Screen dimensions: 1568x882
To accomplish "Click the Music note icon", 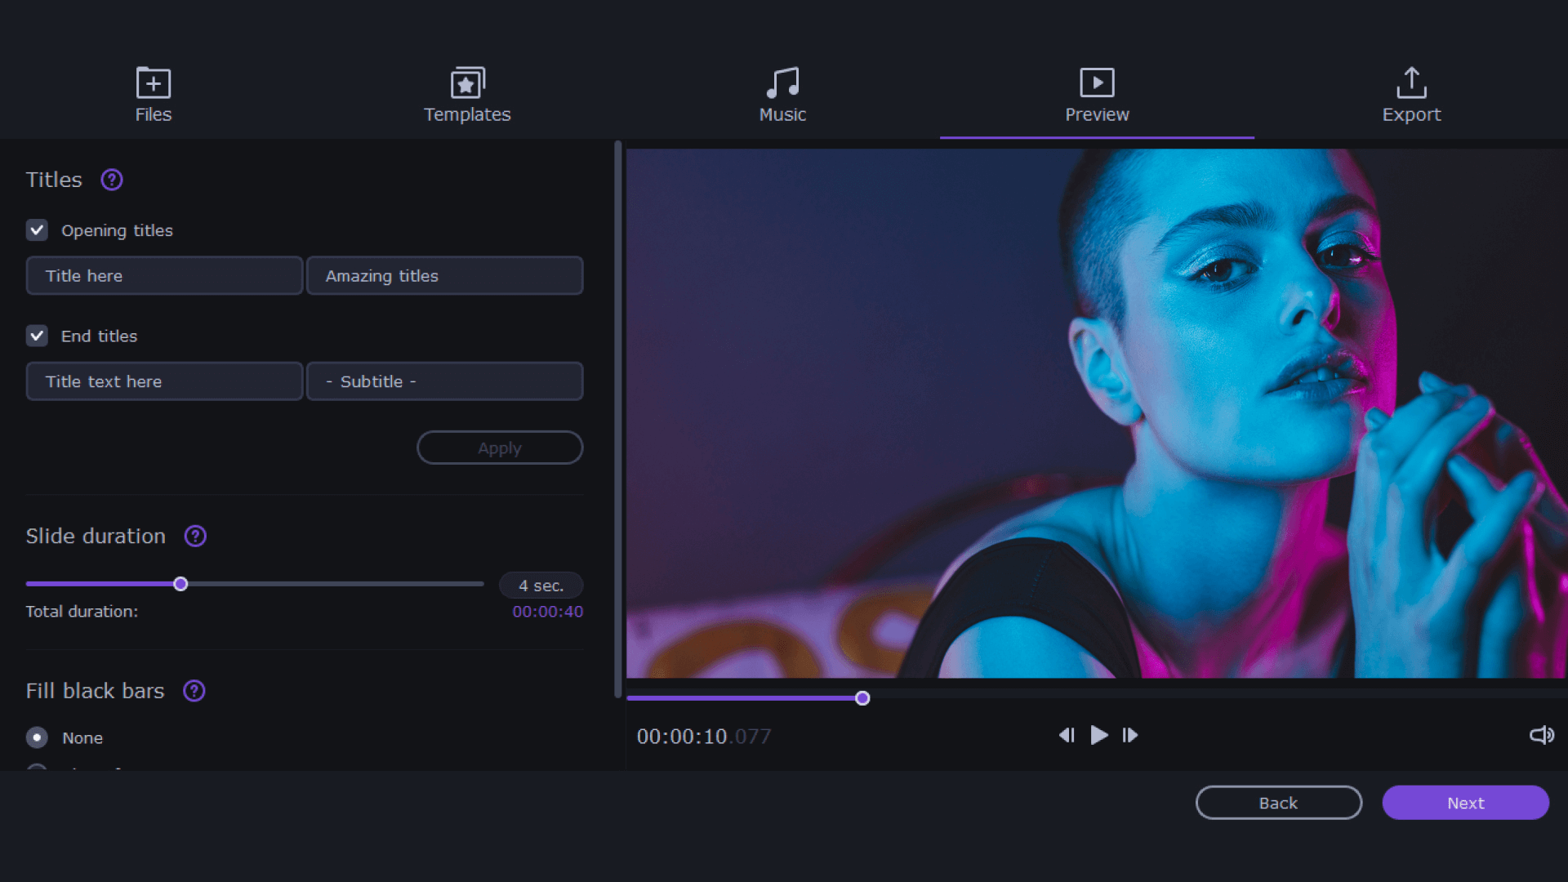I will pos(782,82).
